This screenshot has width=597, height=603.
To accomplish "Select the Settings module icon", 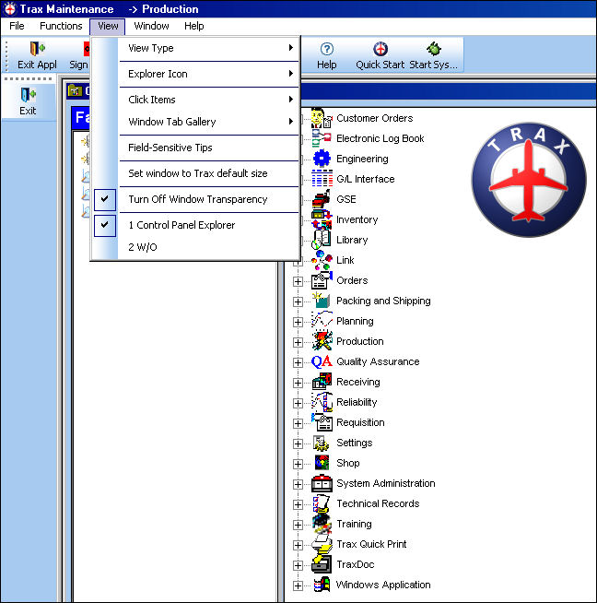I will tap(322, 443).
